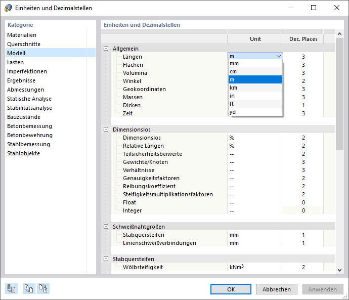This screenshot has width=349, height=300.
Task: Open the Längen unit dropdown arrow
Action: (x=278, y=57)
